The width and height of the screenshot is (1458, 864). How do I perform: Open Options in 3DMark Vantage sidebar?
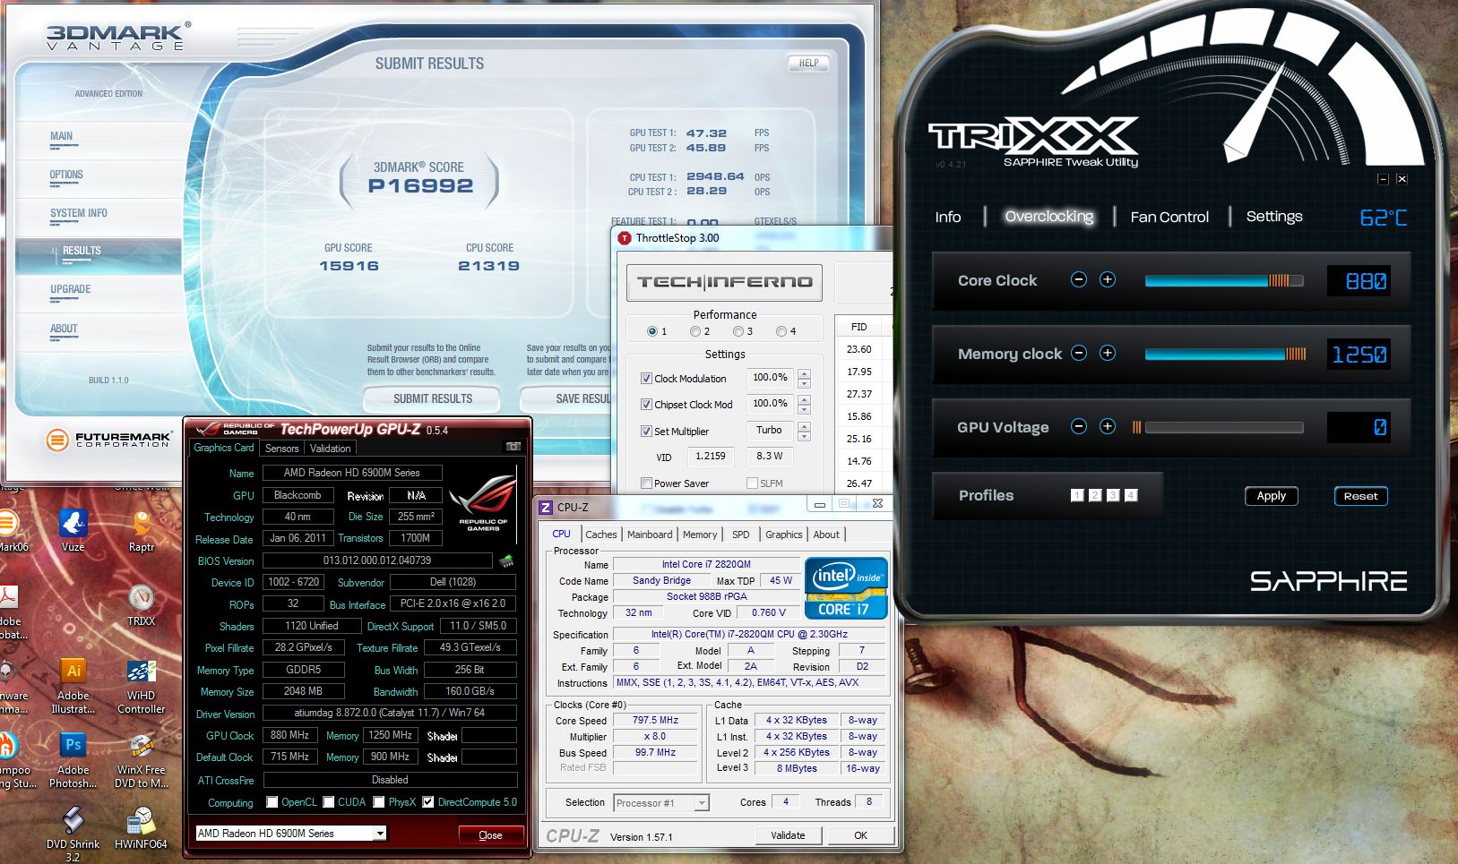pyautogui.click(x=66, y=175)
